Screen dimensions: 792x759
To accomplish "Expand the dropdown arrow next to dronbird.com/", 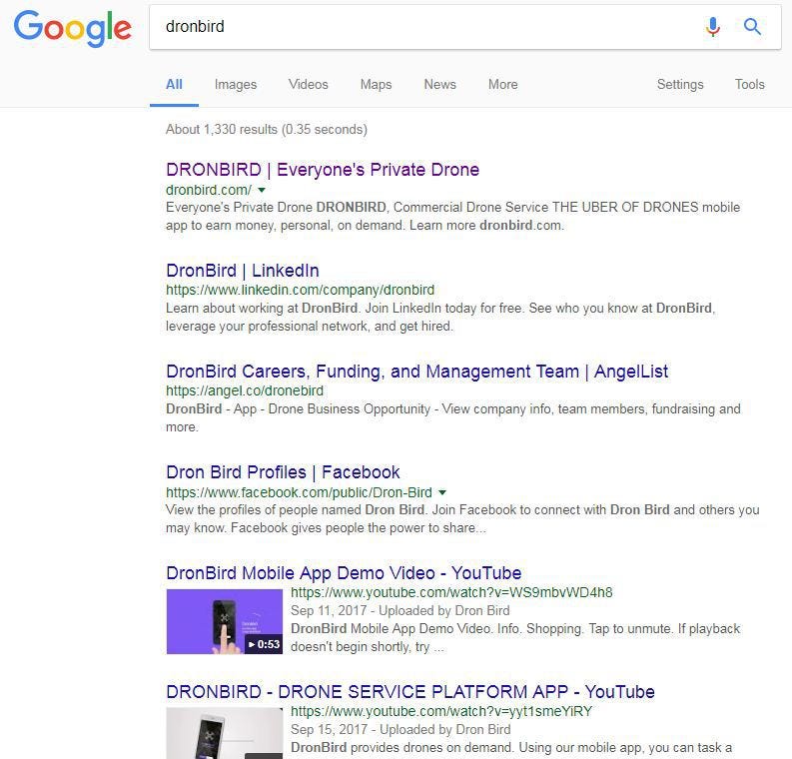I will click(262, 191).
